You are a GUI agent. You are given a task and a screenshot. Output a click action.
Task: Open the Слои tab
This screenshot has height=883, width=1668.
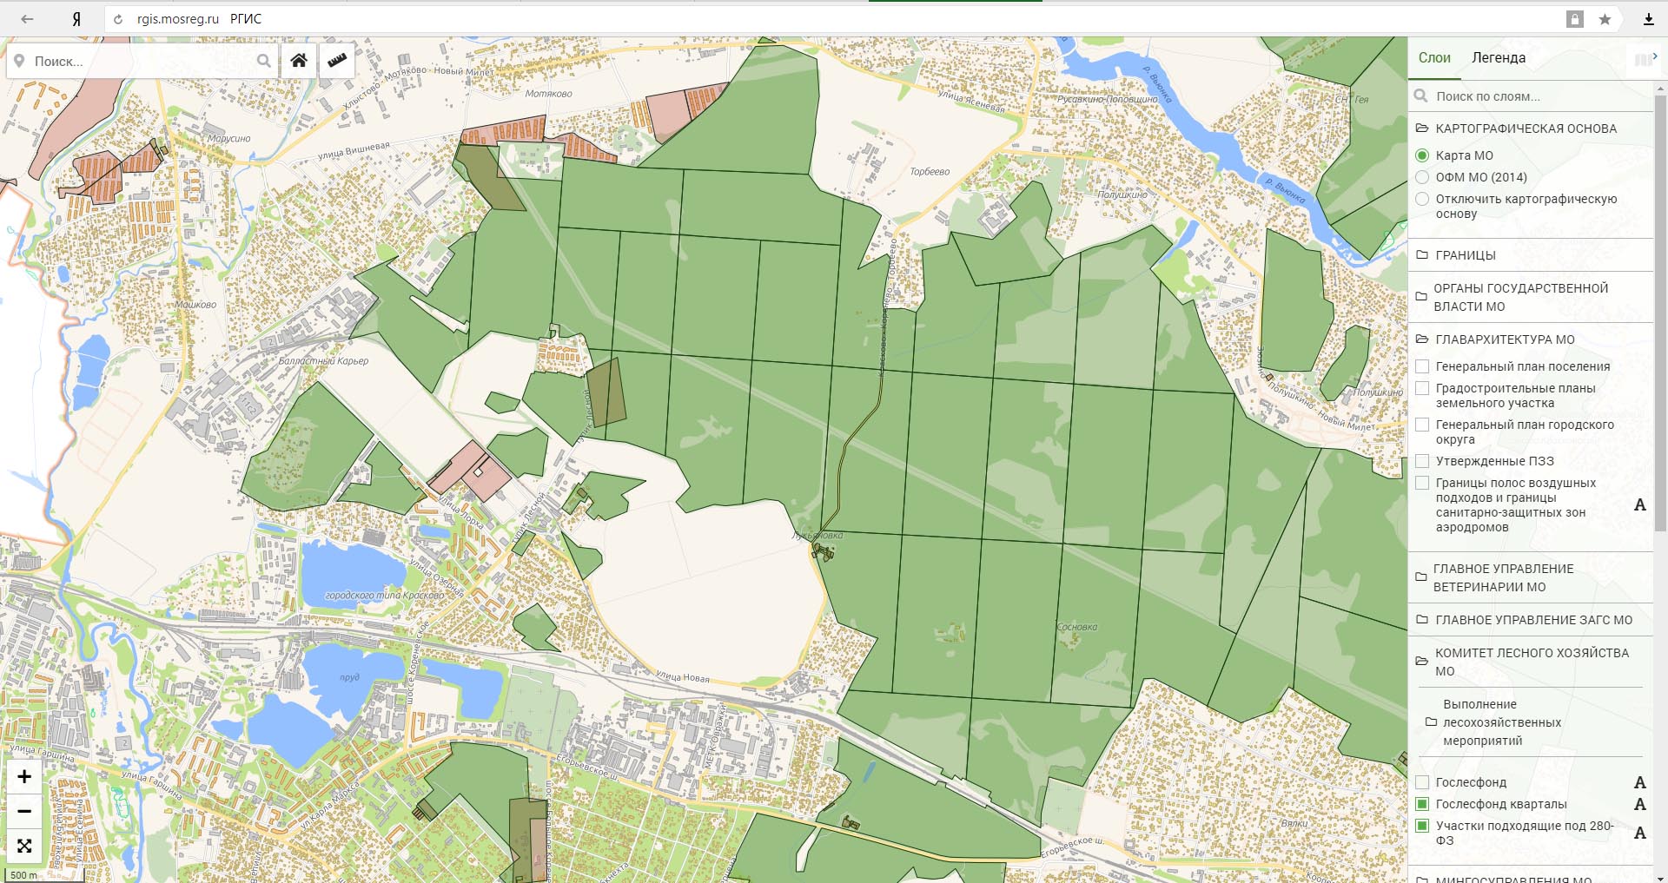coord(1434,58)
